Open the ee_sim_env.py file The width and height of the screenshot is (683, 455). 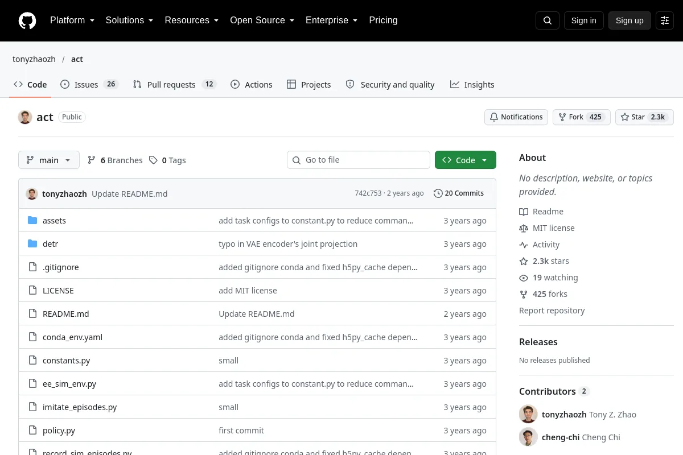69,384
